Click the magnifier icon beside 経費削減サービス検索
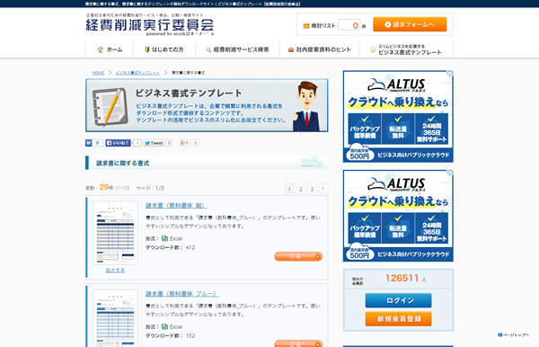 (208, 49)
